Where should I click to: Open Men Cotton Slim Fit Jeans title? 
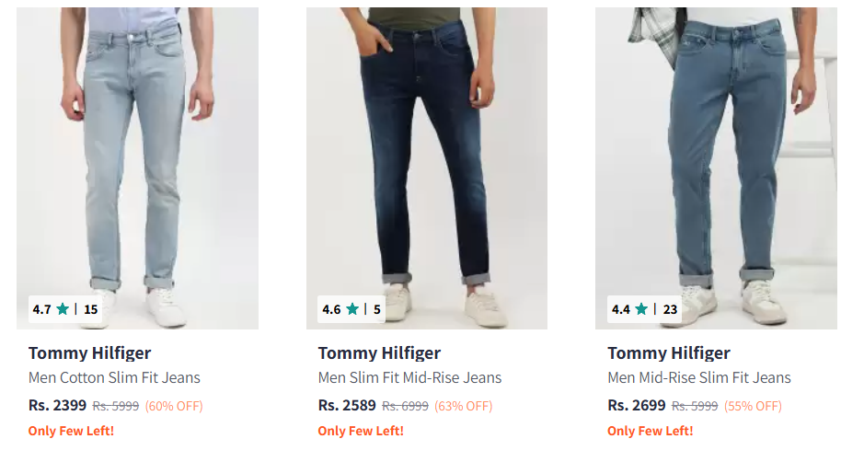tap(114, 377)
